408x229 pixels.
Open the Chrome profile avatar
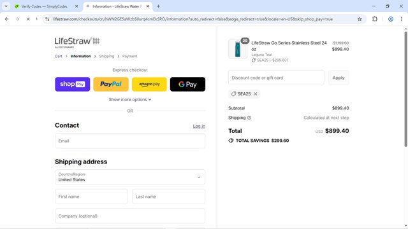tap(391, 19)
